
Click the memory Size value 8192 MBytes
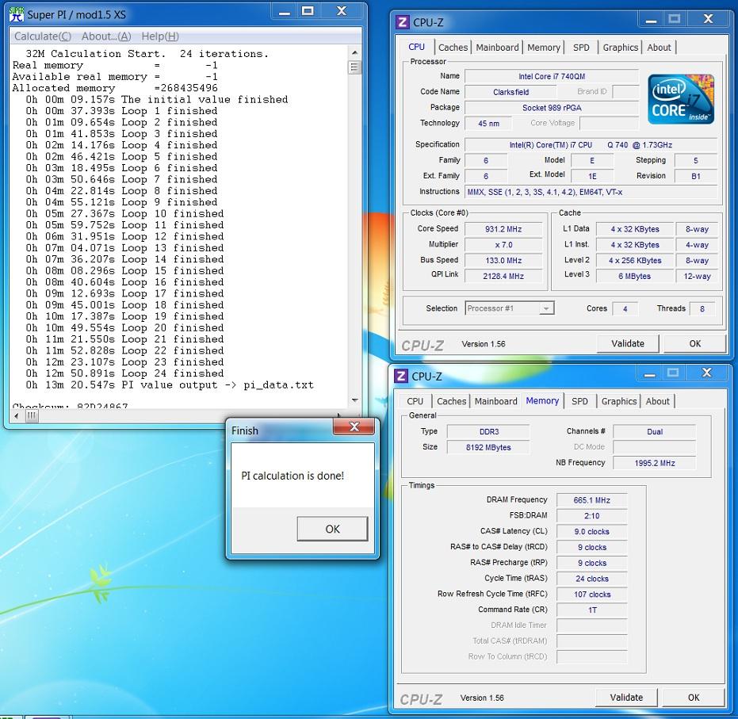click(x=488, y=448)
